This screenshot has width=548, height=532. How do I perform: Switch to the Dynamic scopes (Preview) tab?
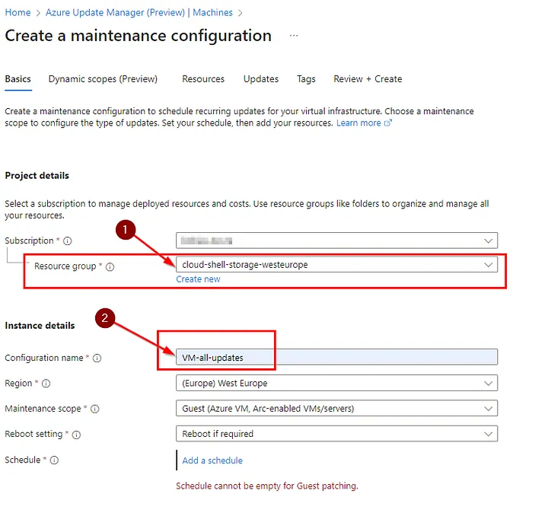tap(103, 79)
